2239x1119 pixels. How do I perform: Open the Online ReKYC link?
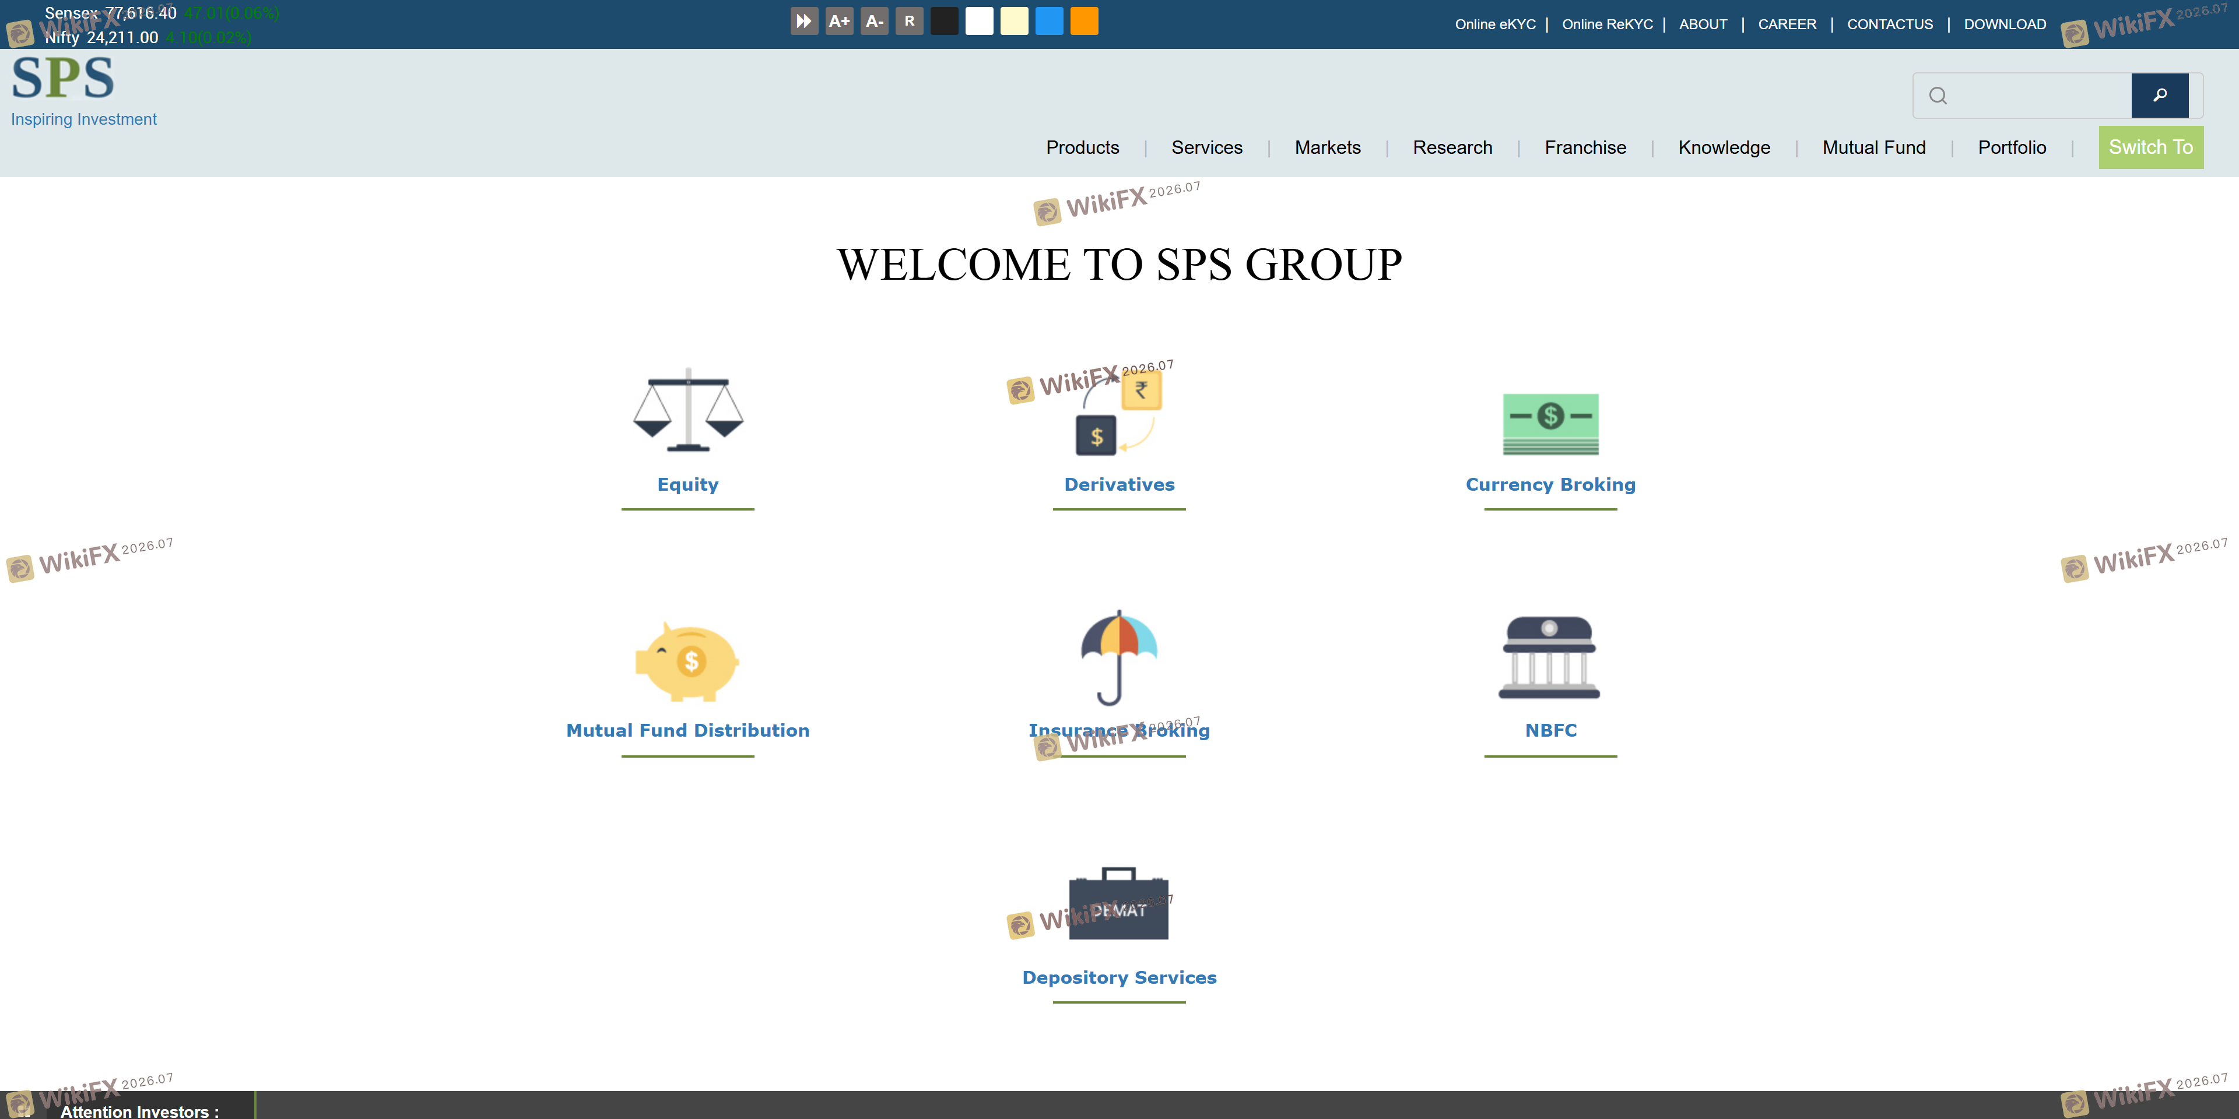[x=1607, y=24]
